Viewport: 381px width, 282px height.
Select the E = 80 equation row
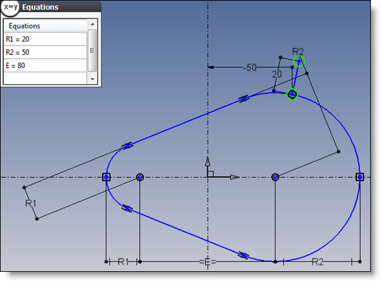coord(44,66)
